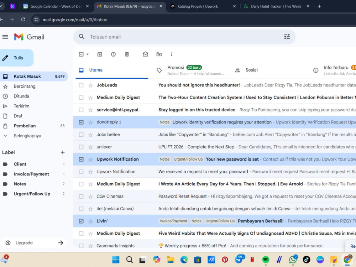Uncheck the Livin' email checkbox
This screenshot has width=356, height=267.
[81, 221]
